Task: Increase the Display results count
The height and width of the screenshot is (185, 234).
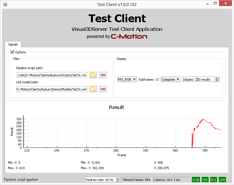Action: point(217,78)
